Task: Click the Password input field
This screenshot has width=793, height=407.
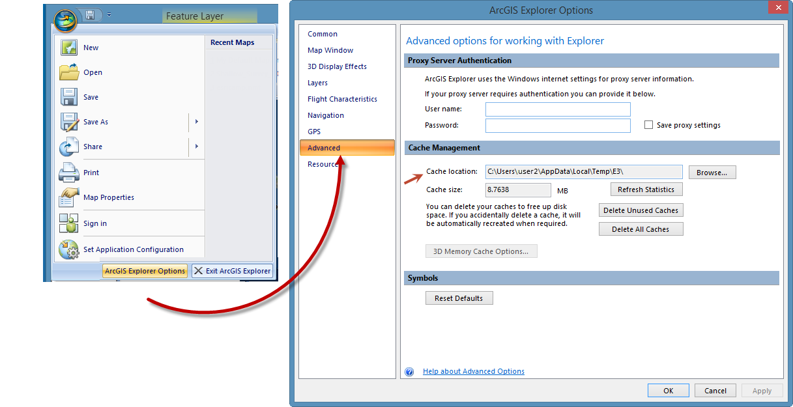Action: [558, 126]
